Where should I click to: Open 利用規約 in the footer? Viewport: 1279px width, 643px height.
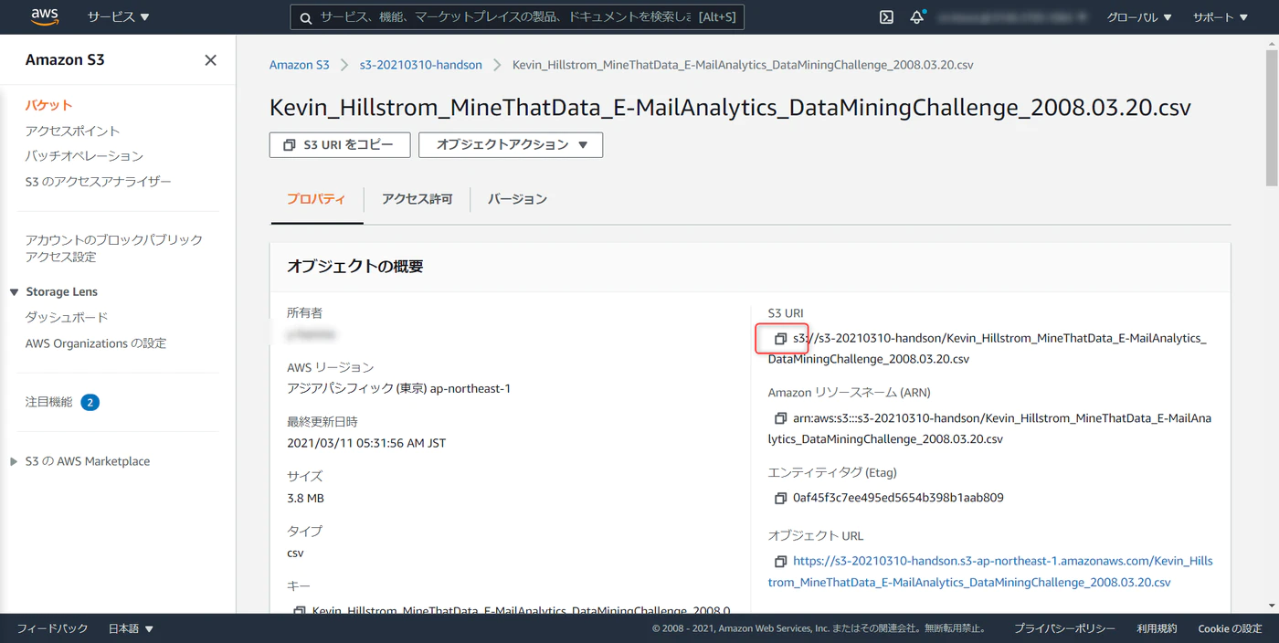(x=1157, y=628)
